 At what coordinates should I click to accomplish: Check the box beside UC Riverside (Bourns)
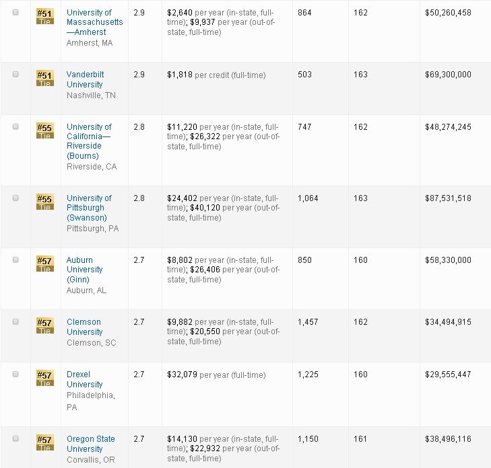click(x=16, y=127)
